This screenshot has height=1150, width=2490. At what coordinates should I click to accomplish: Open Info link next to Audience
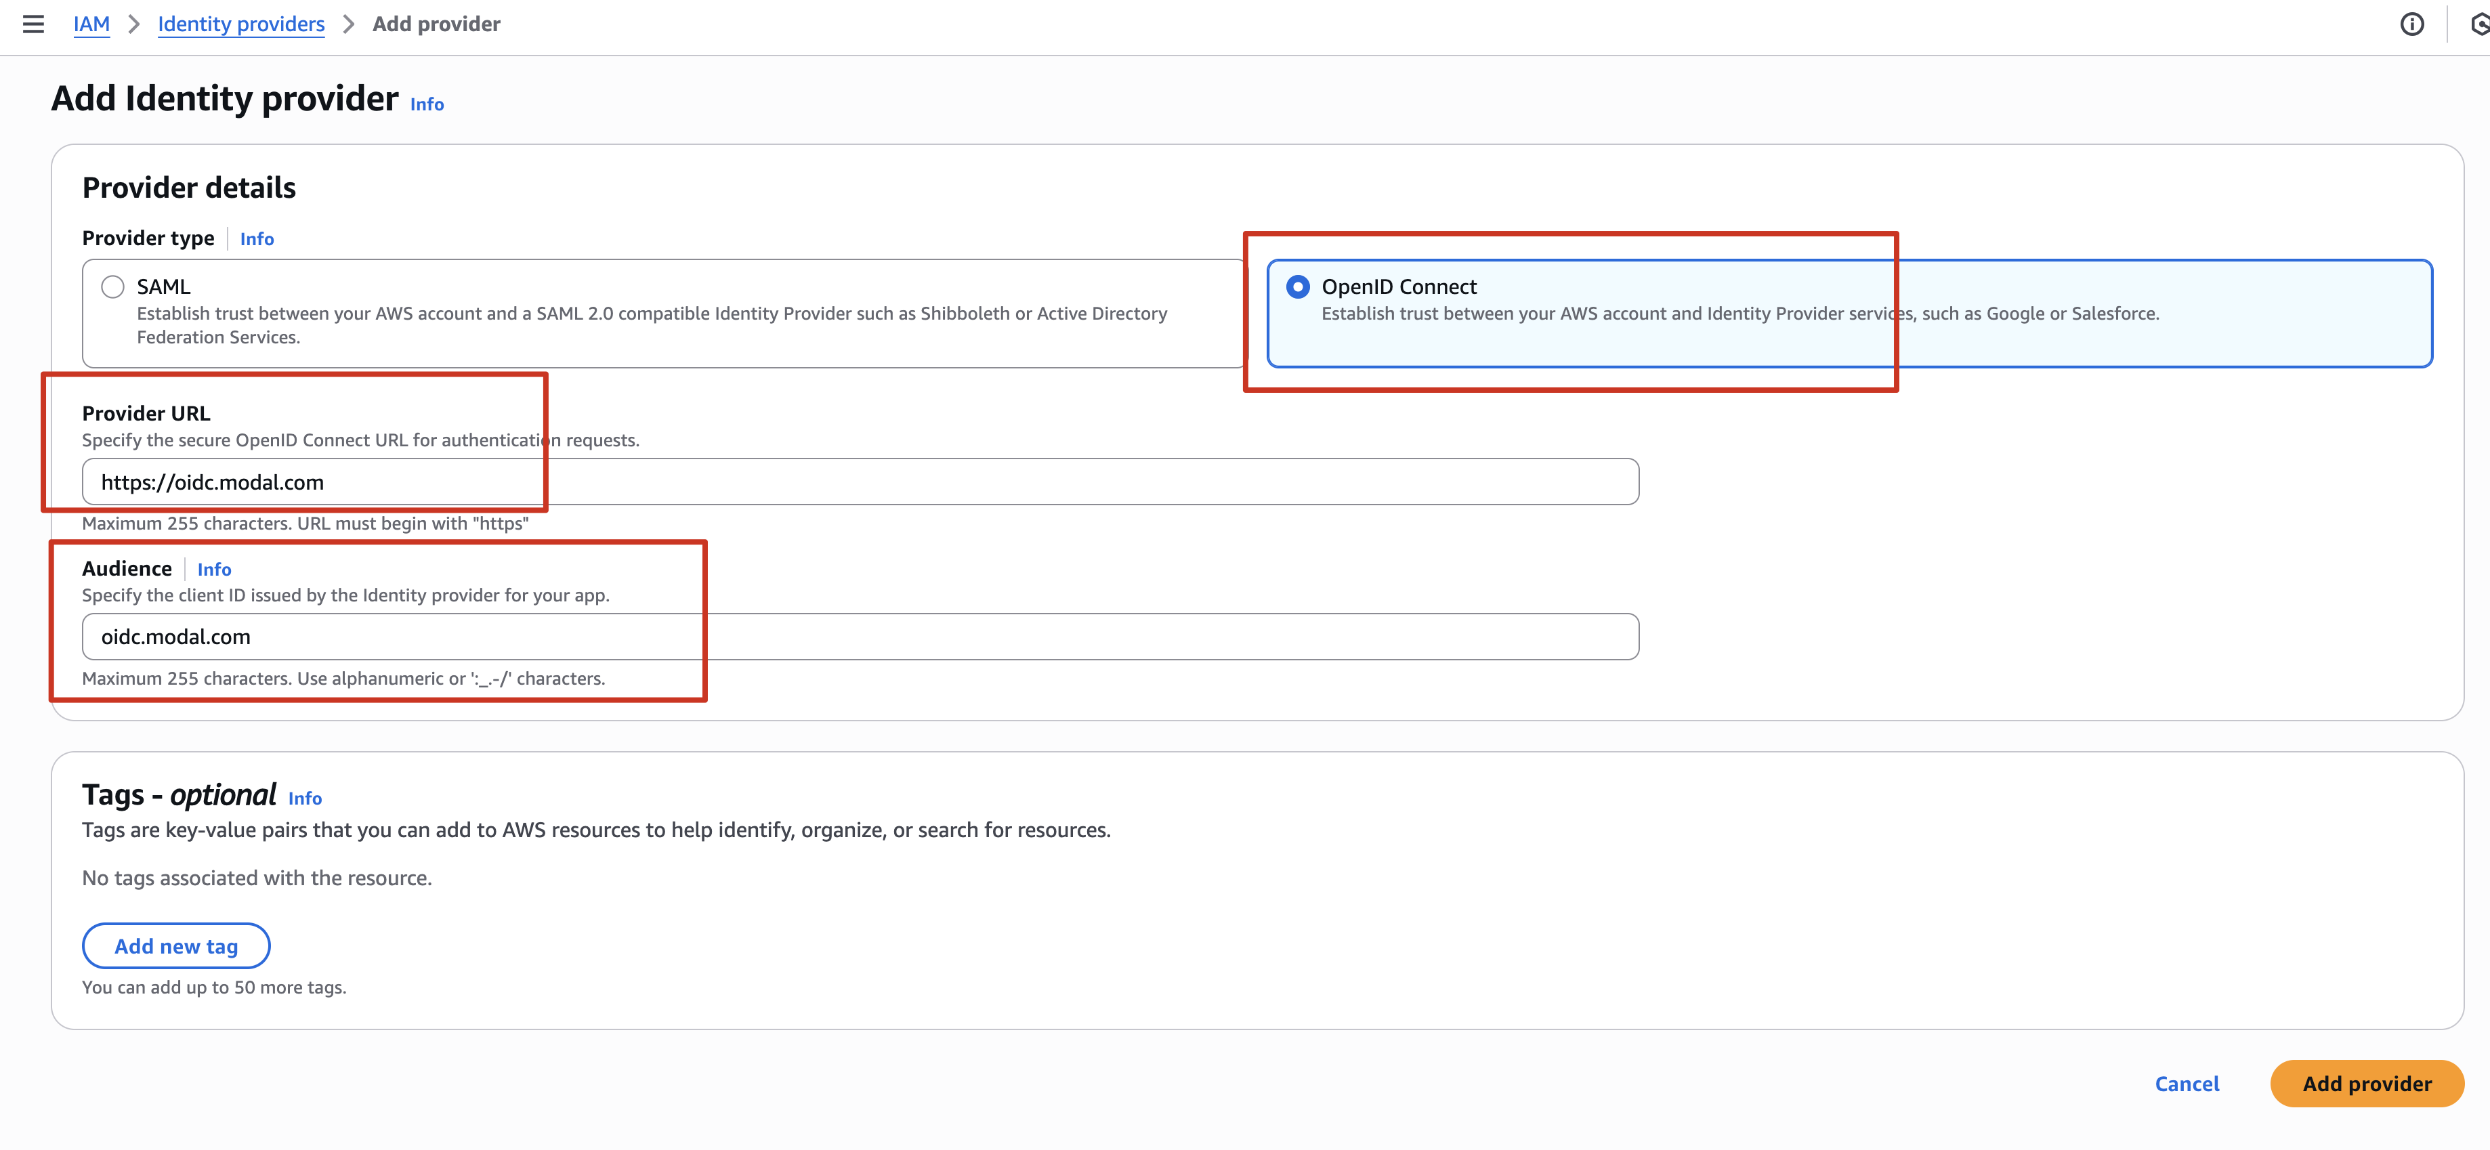coord(213,569)
